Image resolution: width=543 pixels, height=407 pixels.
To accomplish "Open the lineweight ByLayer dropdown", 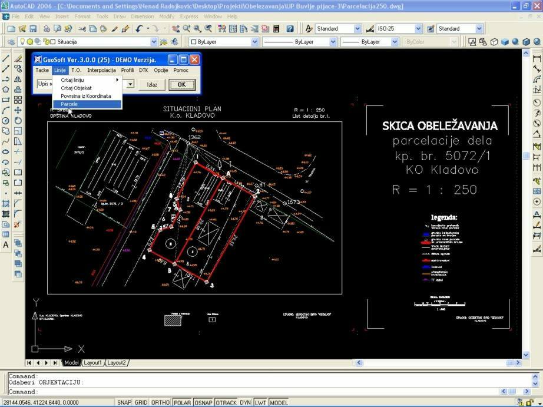I will (395, 42).
